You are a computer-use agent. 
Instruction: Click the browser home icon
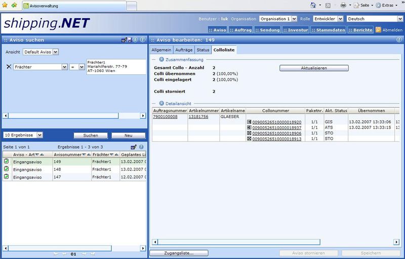313,5
